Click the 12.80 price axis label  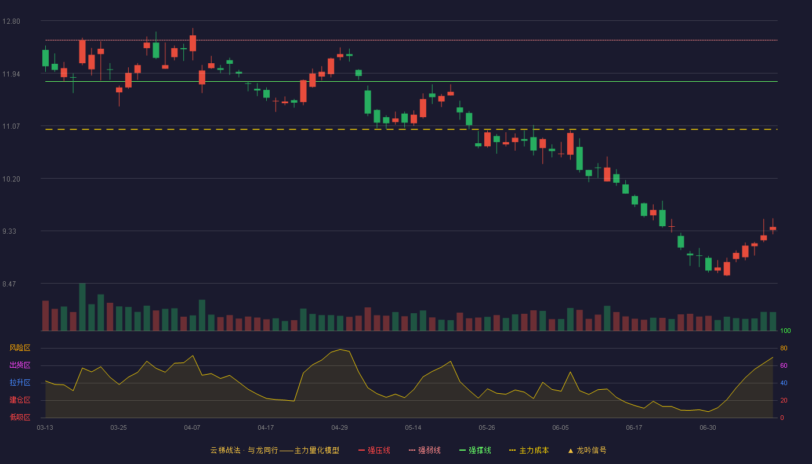[11, 21]
